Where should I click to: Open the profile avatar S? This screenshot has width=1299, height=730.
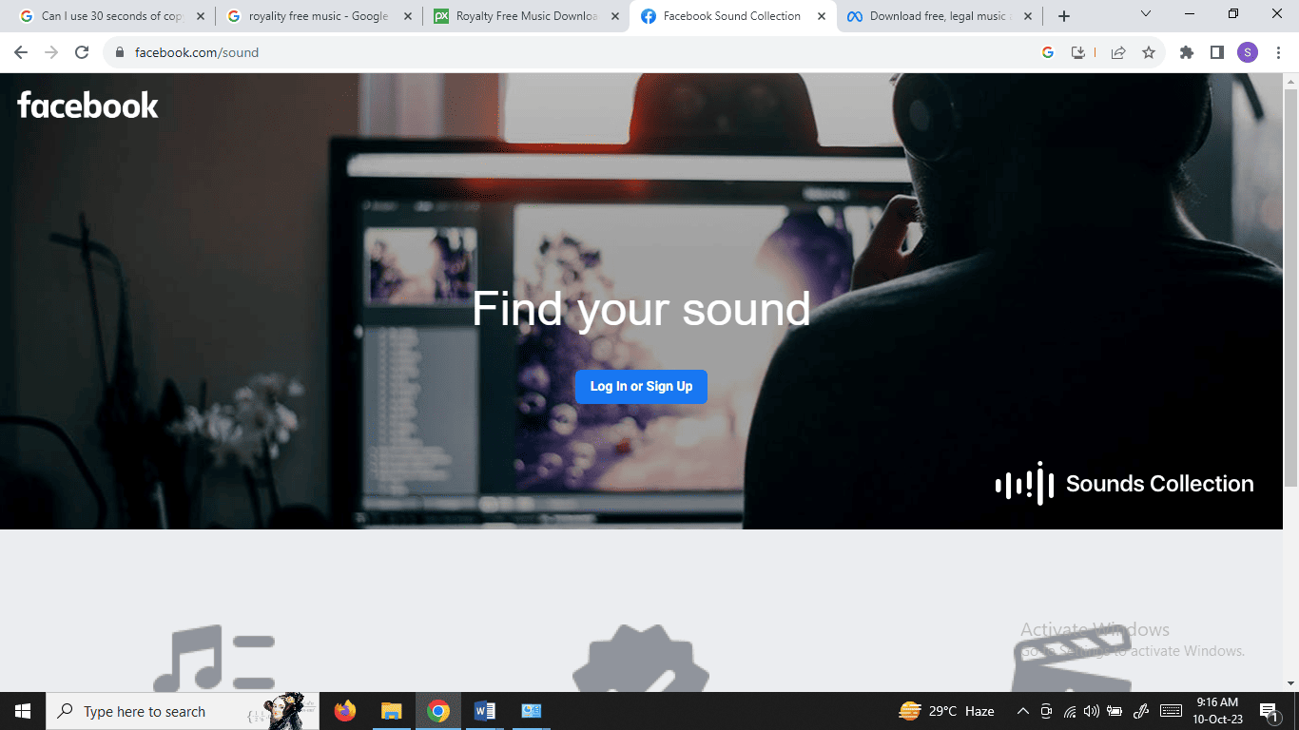(x=1248, y=52)
